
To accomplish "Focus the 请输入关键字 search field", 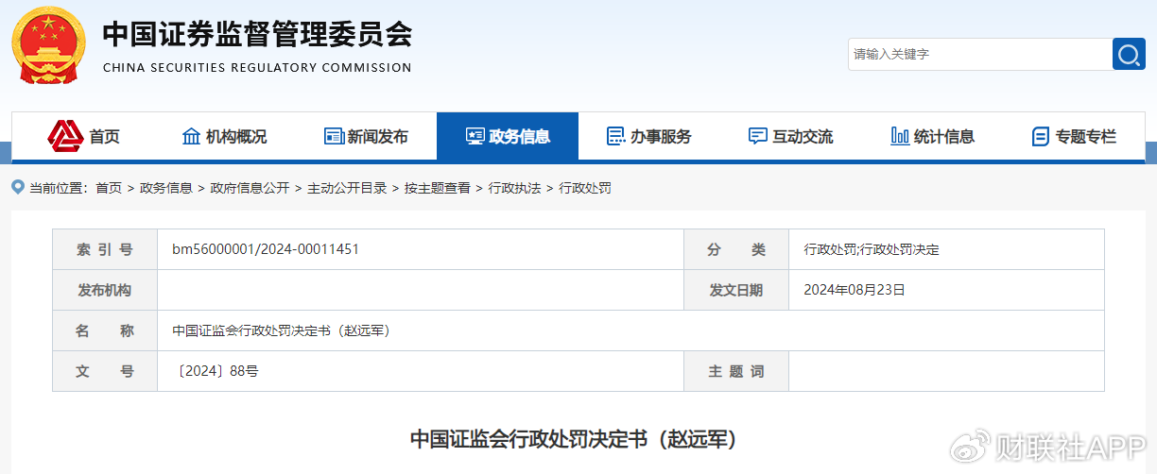I will point(980,54).
